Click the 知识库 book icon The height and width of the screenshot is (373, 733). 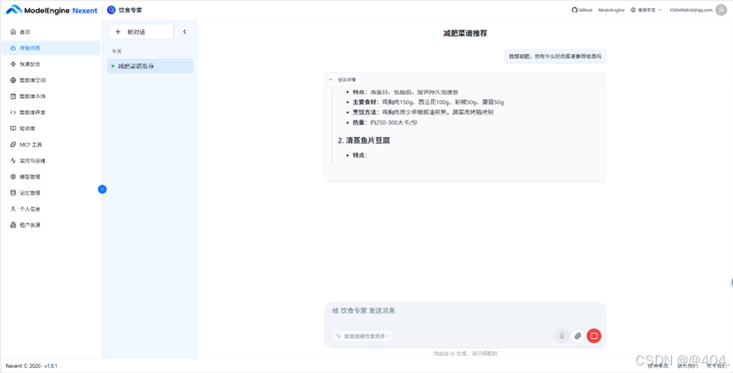click(x=13, y=129)
